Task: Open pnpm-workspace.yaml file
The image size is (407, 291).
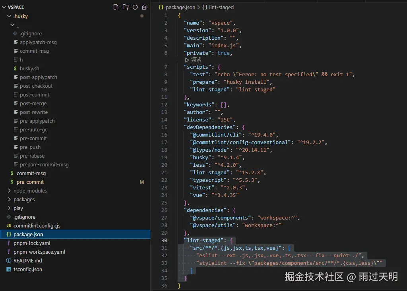Action: [39, 252]
